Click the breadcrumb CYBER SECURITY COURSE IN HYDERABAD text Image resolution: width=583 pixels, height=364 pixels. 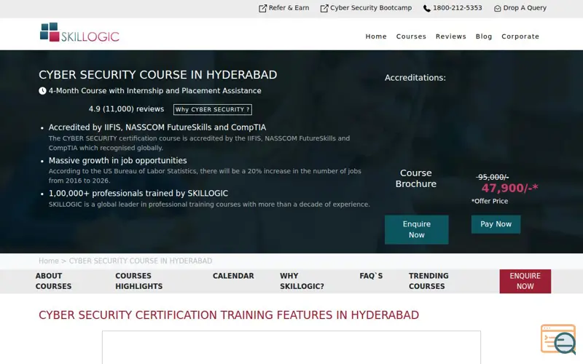coord(141,261)
